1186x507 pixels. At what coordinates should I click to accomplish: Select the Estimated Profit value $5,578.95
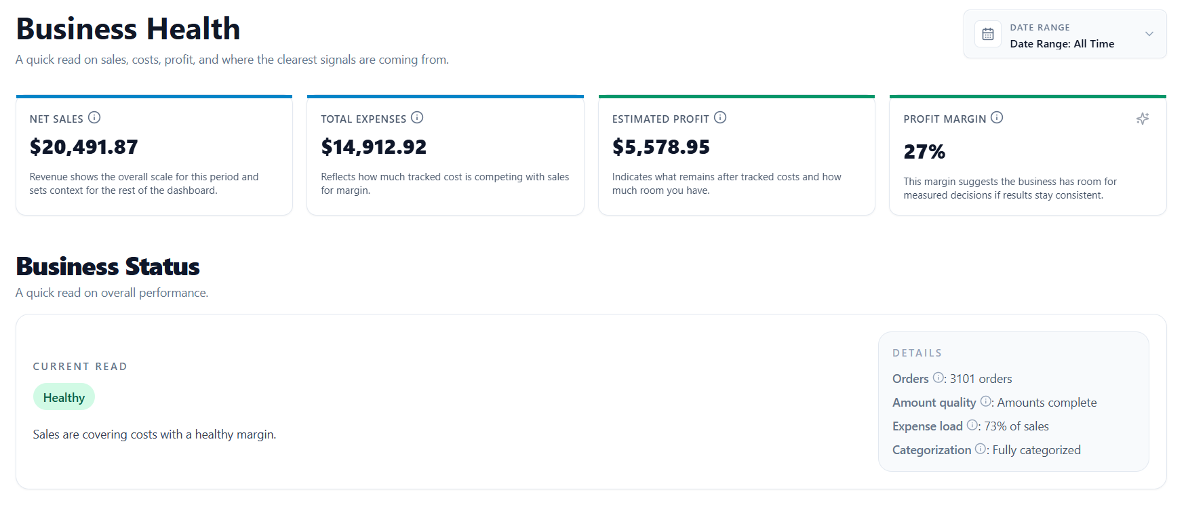click(x=661, y=146)
